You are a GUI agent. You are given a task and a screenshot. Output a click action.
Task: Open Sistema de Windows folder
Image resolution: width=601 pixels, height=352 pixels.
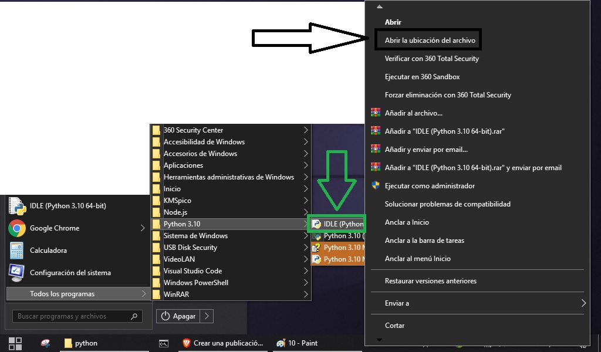230,236
